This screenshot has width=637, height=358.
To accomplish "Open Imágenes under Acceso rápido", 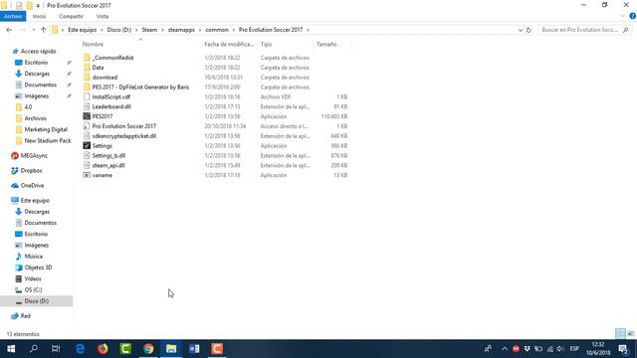I will 36,95.
